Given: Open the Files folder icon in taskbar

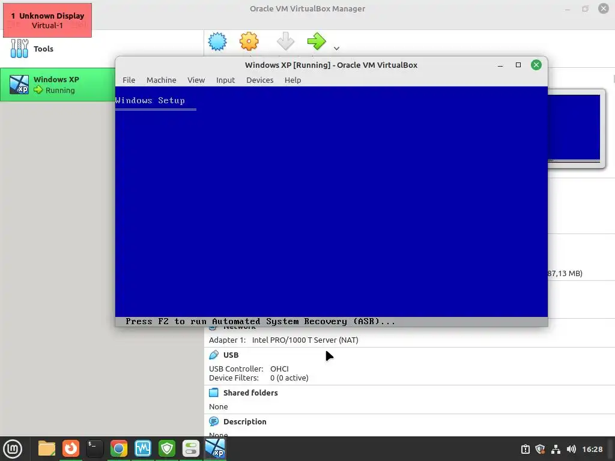Looking at the screenshot, I should [x=47, y=449].
